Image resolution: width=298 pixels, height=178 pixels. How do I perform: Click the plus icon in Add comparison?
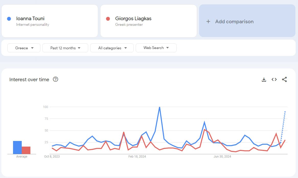(208, 22)
